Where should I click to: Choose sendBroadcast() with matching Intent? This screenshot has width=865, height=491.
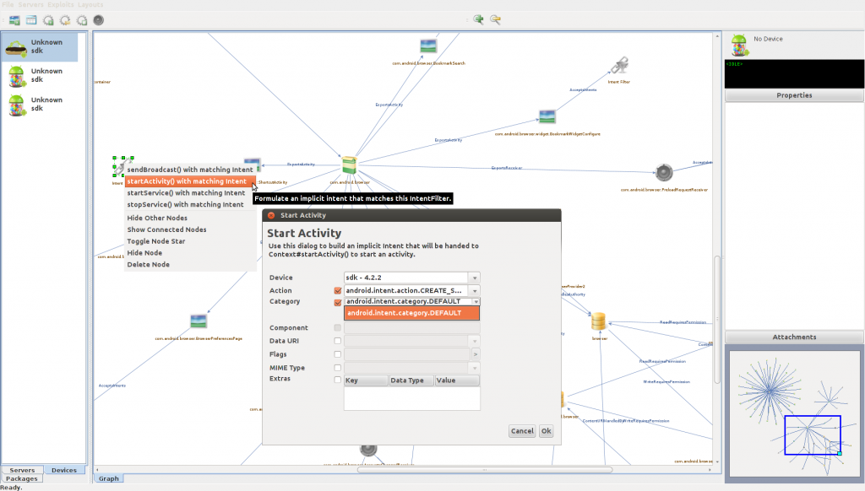190,170
